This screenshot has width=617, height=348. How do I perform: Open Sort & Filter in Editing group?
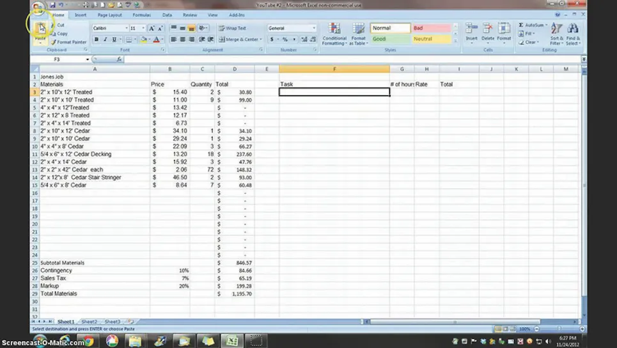557,33
